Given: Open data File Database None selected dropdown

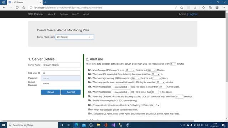Looking at the screenshot, I should point(121,87).
